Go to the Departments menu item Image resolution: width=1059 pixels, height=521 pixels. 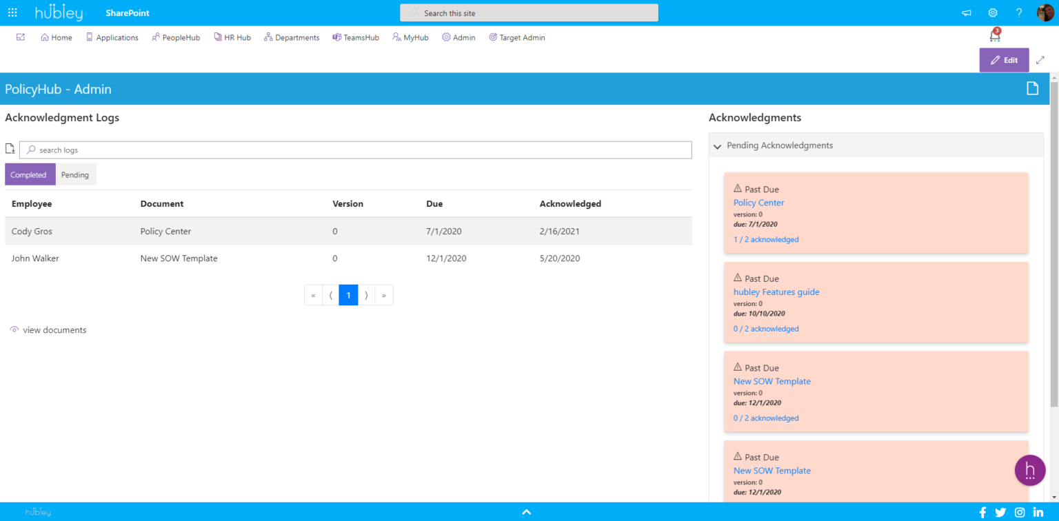tap(292, 37)
